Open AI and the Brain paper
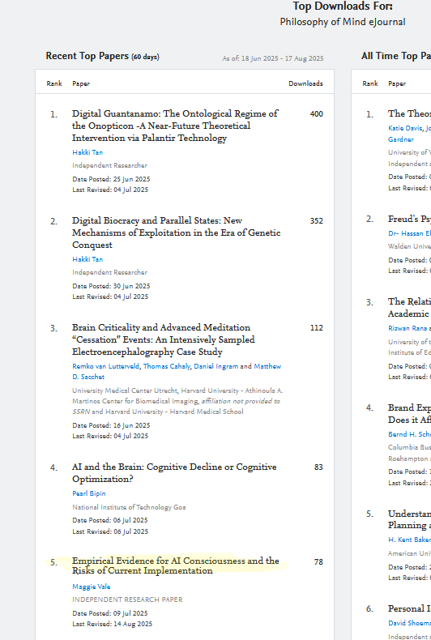Image resolution: width=431 pixels, height=640 pixels. point(174,472)
